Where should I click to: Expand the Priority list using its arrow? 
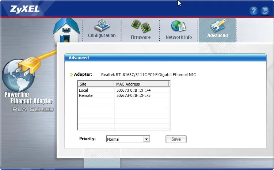pyautogui.click(x=146, y=139)
